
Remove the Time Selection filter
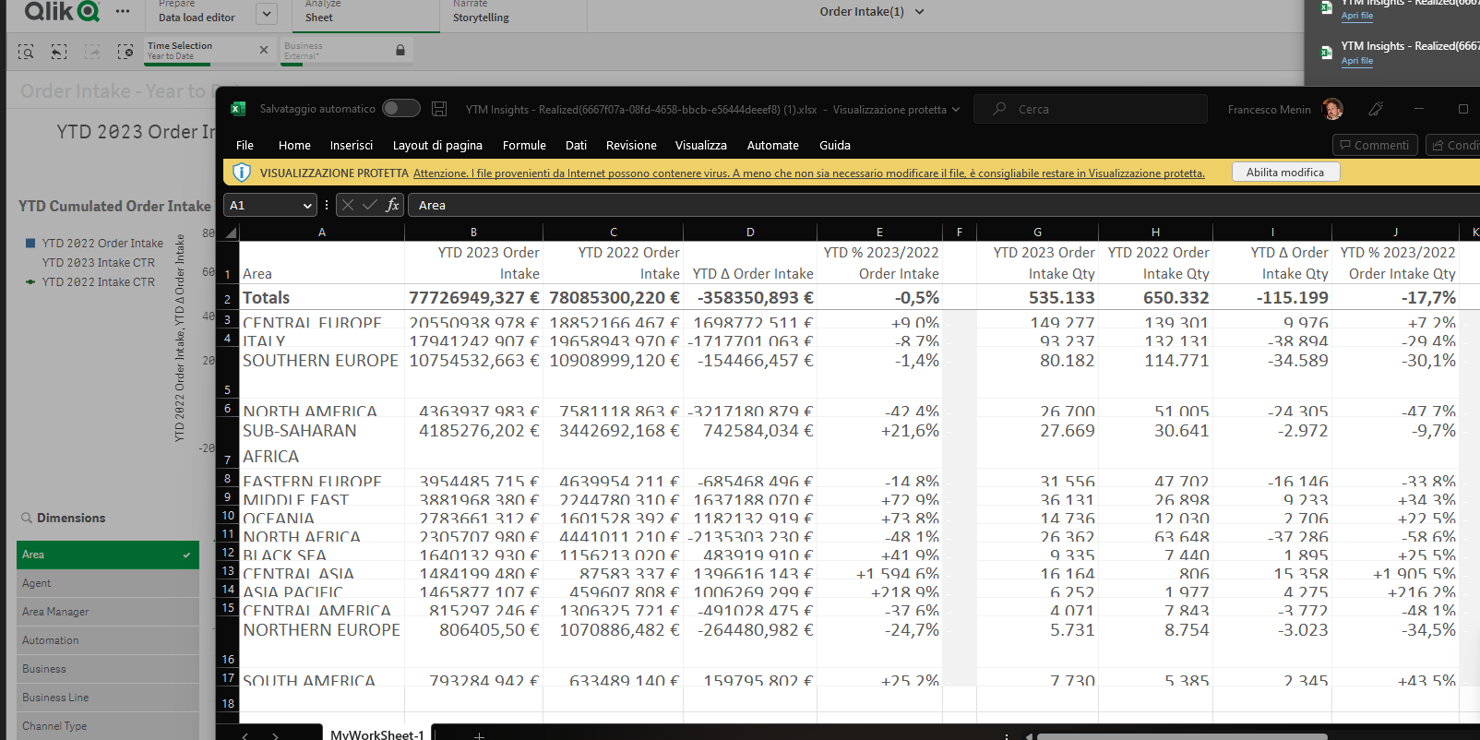[x=264, y=50]
